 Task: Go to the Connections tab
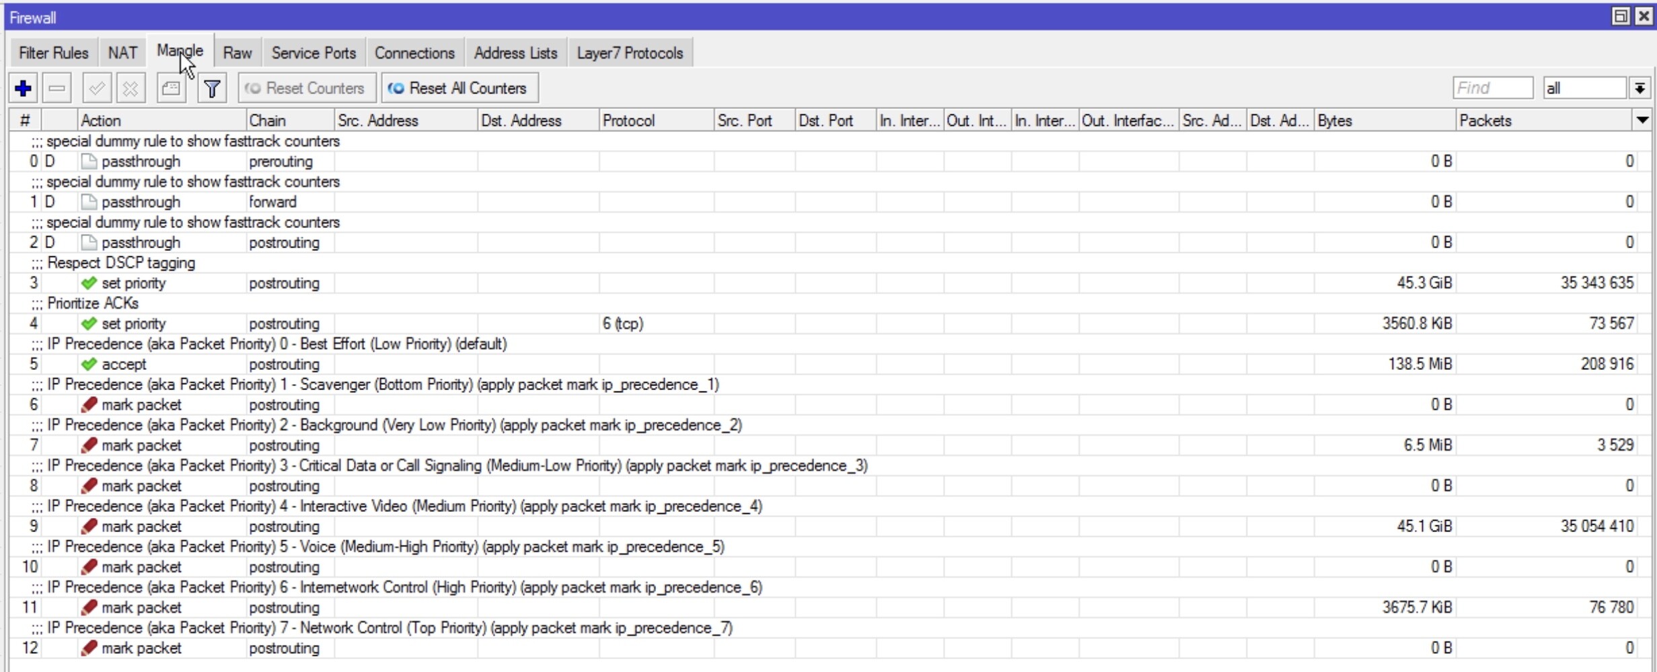point(414,52)
